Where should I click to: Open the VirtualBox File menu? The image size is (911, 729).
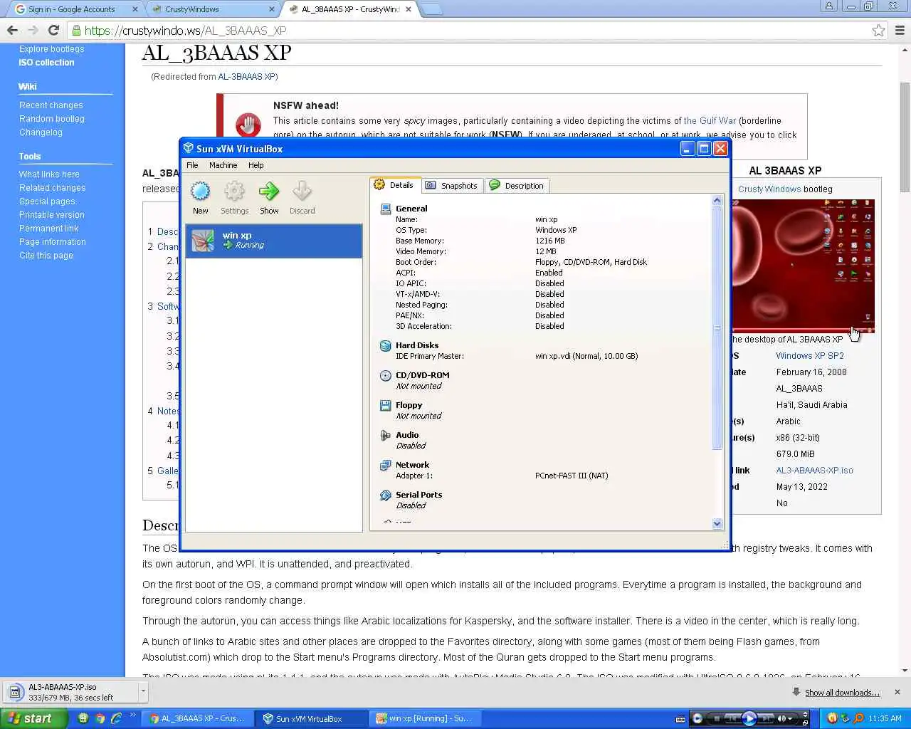(x=192, y=165)
